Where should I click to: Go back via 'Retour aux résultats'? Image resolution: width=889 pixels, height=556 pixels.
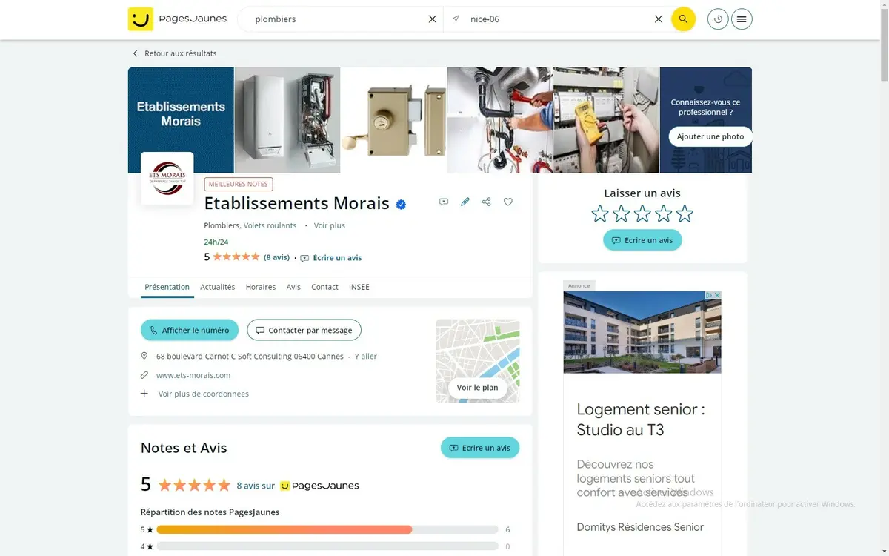174,53
